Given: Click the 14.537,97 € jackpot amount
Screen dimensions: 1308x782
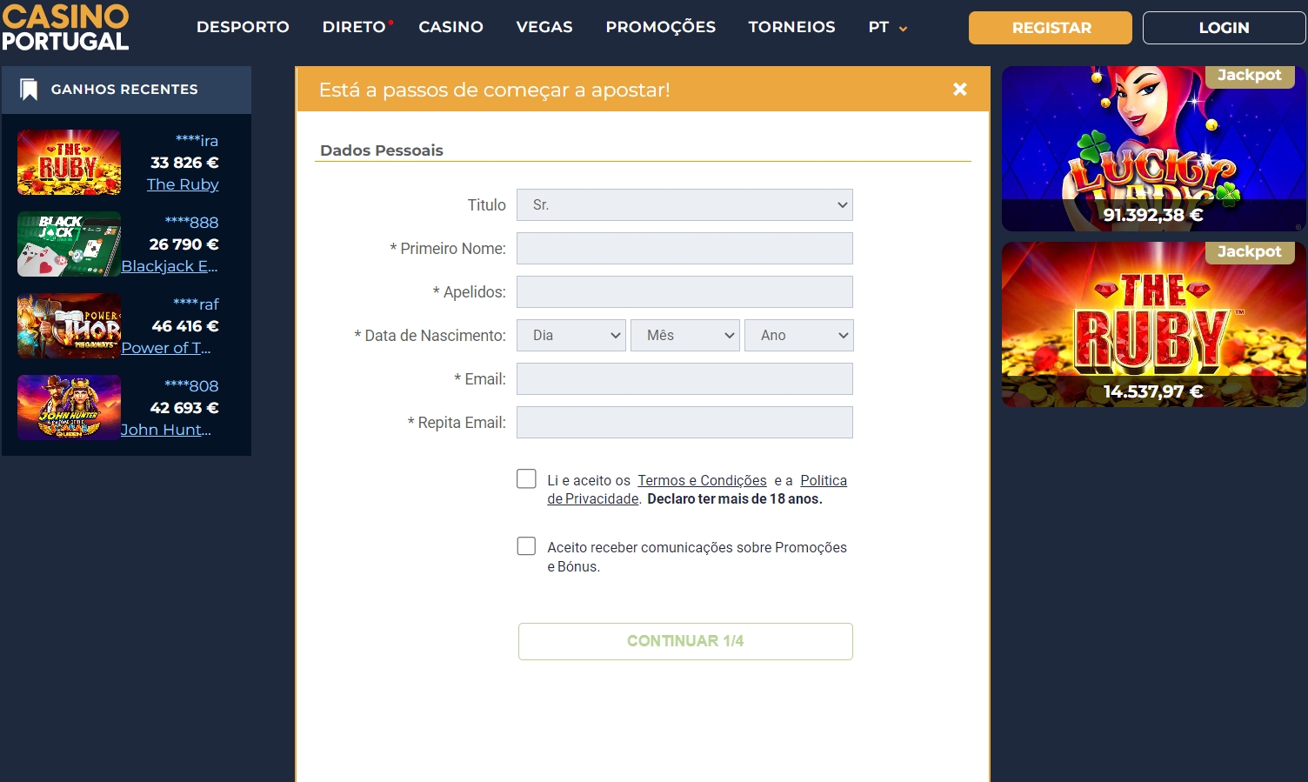Looking at the screenshot, I should coord(1153,391).
